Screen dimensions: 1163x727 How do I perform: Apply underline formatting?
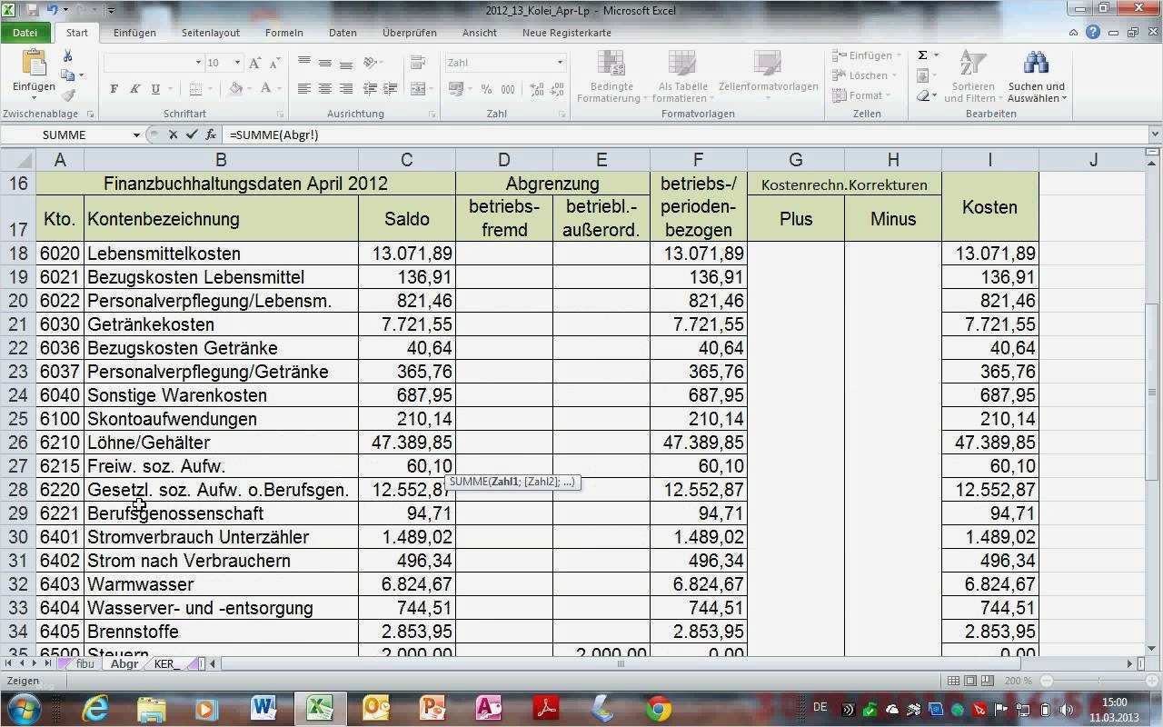(154, 89)
